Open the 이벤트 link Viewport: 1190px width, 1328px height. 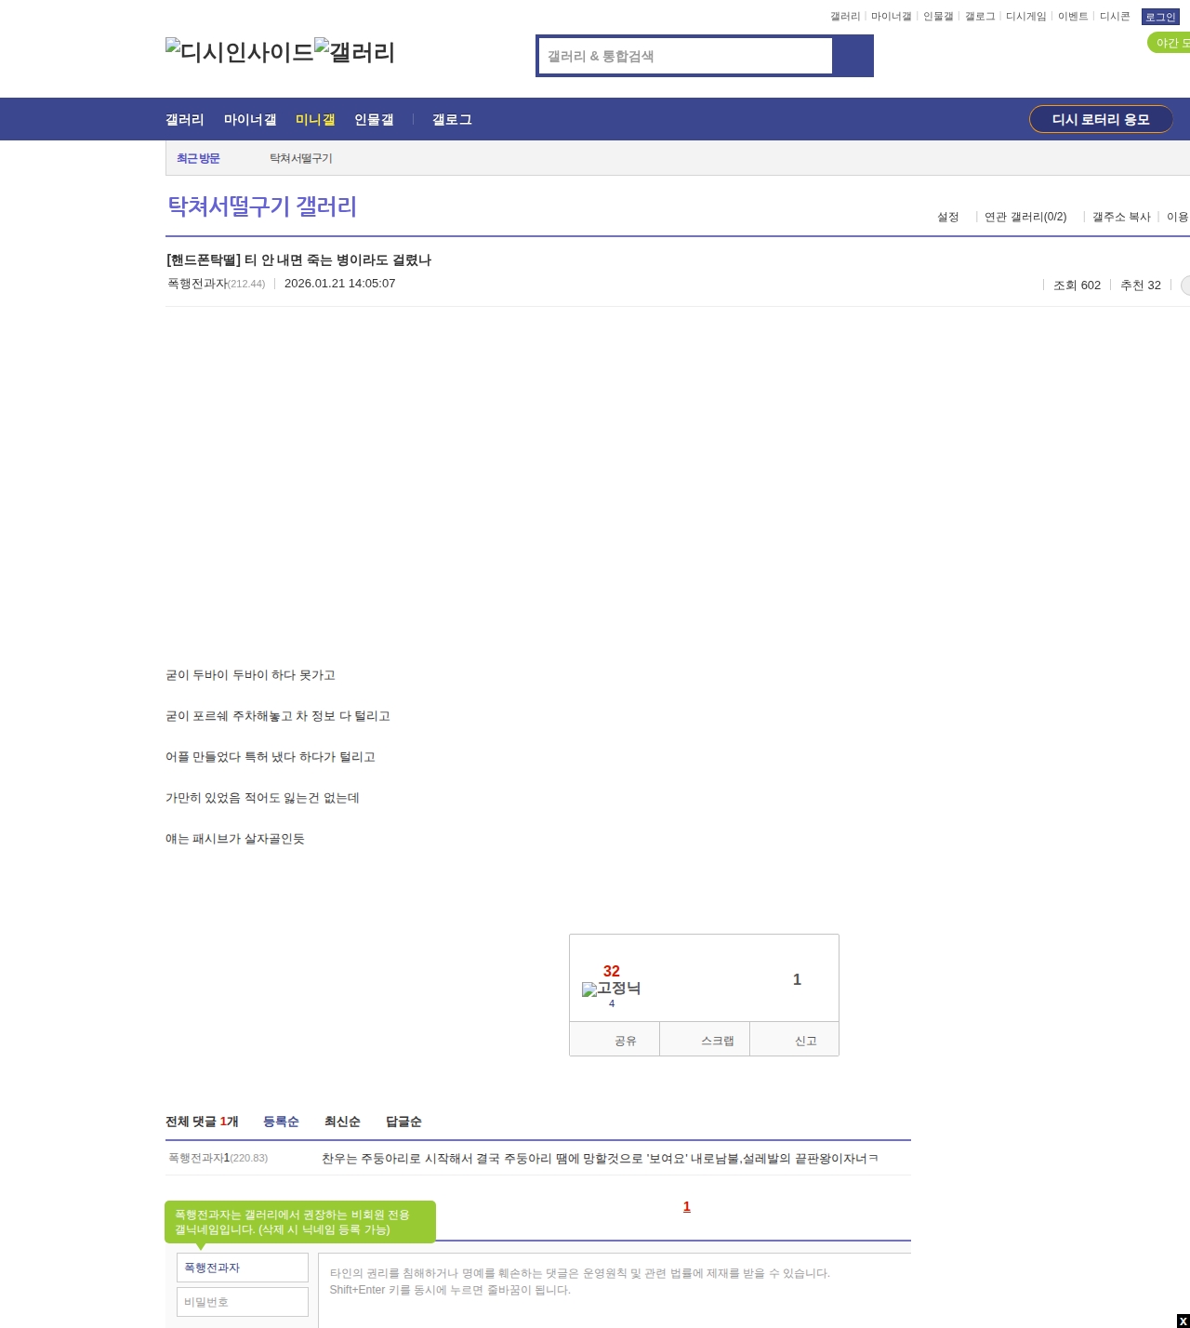pyautogui.click(x=1073, y=17)
